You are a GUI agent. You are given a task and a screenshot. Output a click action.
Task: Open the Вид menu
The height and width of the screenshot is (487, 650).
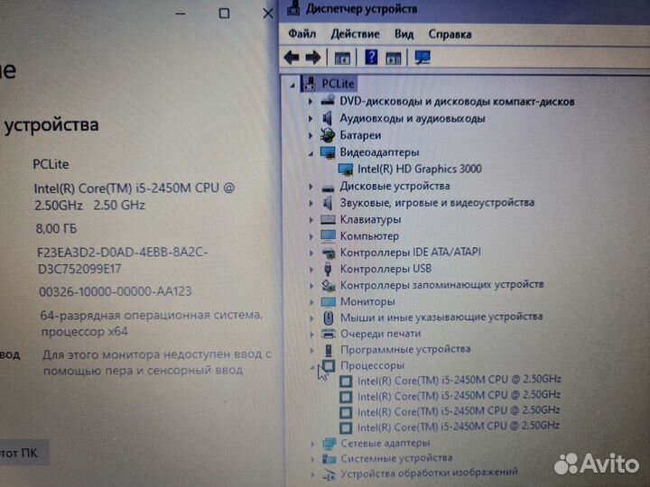pyautogui.click(x=404, y=34)
